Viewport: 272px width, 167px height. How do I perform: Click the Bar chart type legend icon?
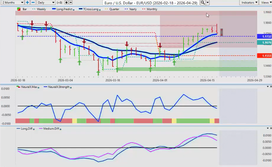click(19, 9)
